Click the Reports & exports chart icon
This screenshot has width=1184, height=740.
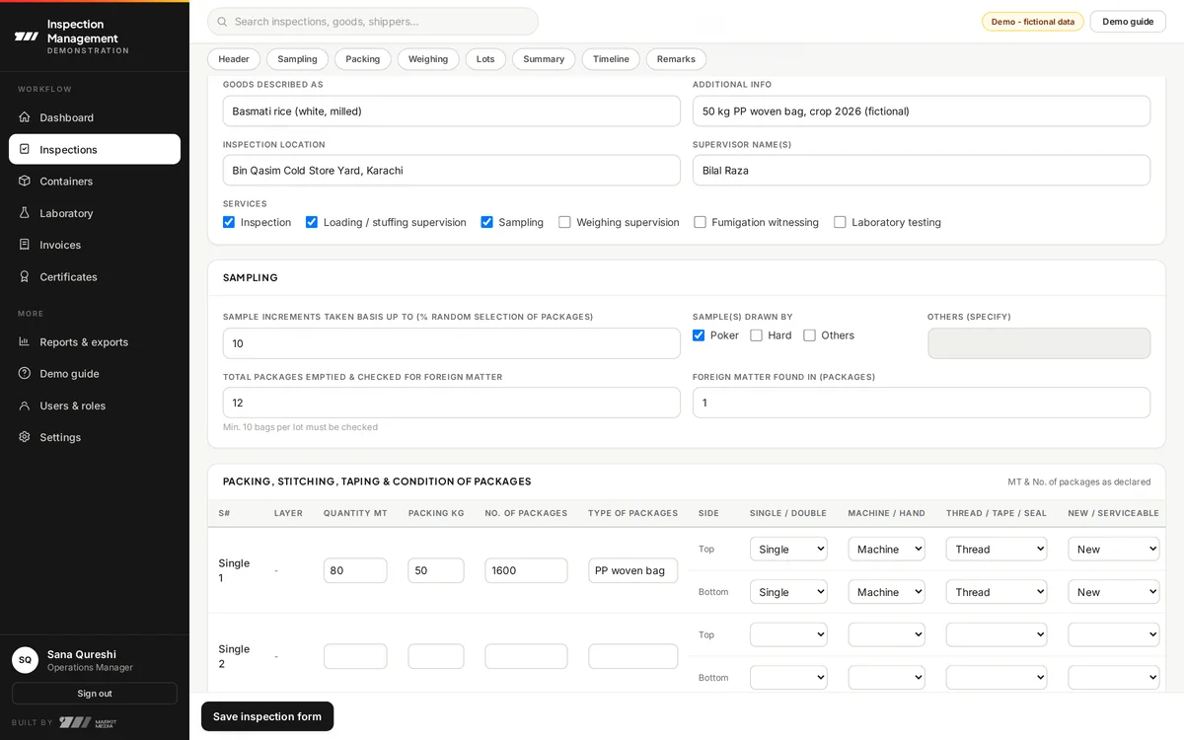25,341
